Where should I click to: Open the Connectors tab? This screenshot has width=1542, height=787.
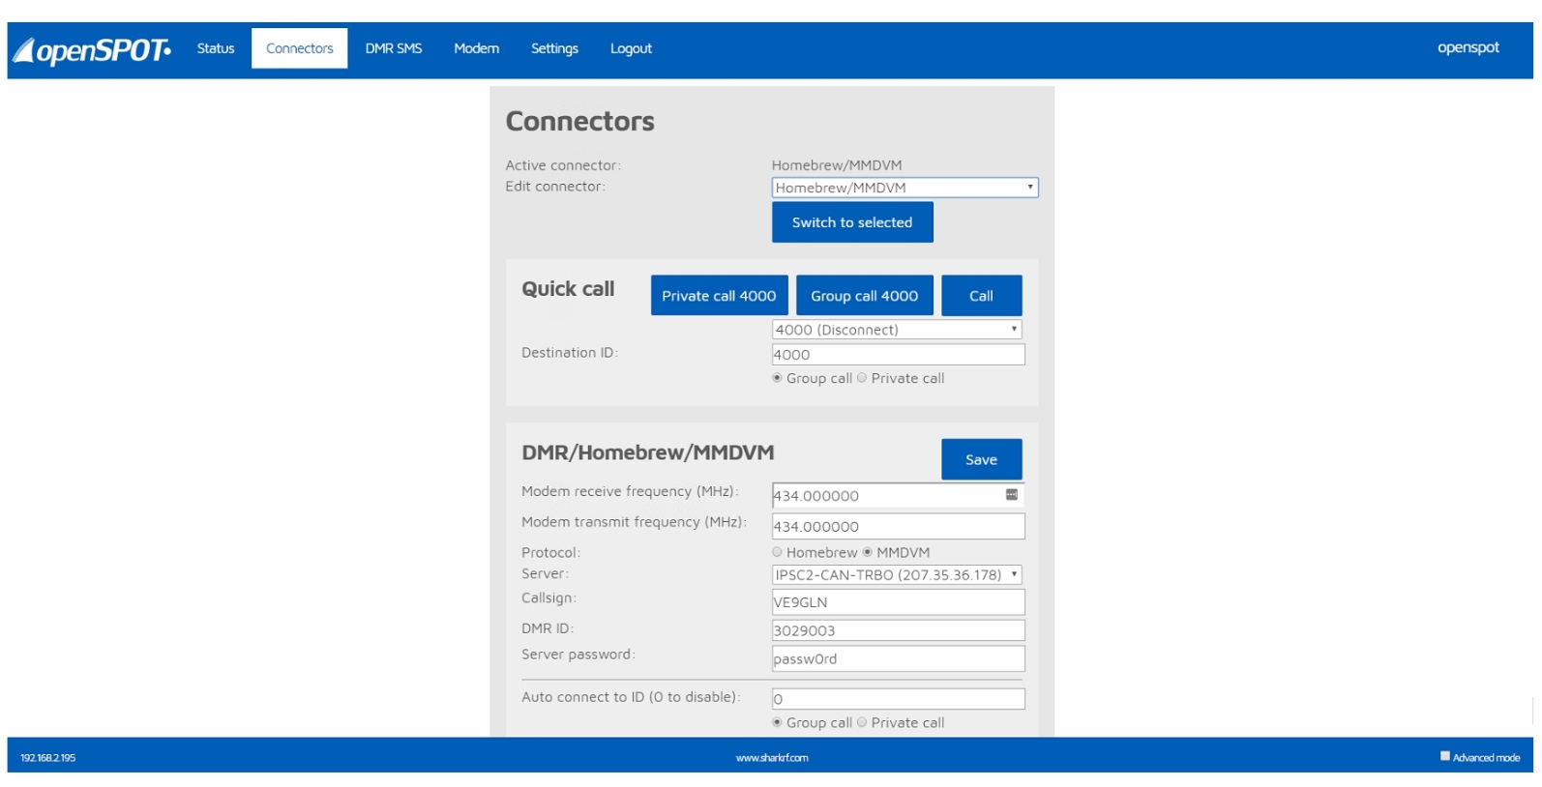tap(300, 48)
